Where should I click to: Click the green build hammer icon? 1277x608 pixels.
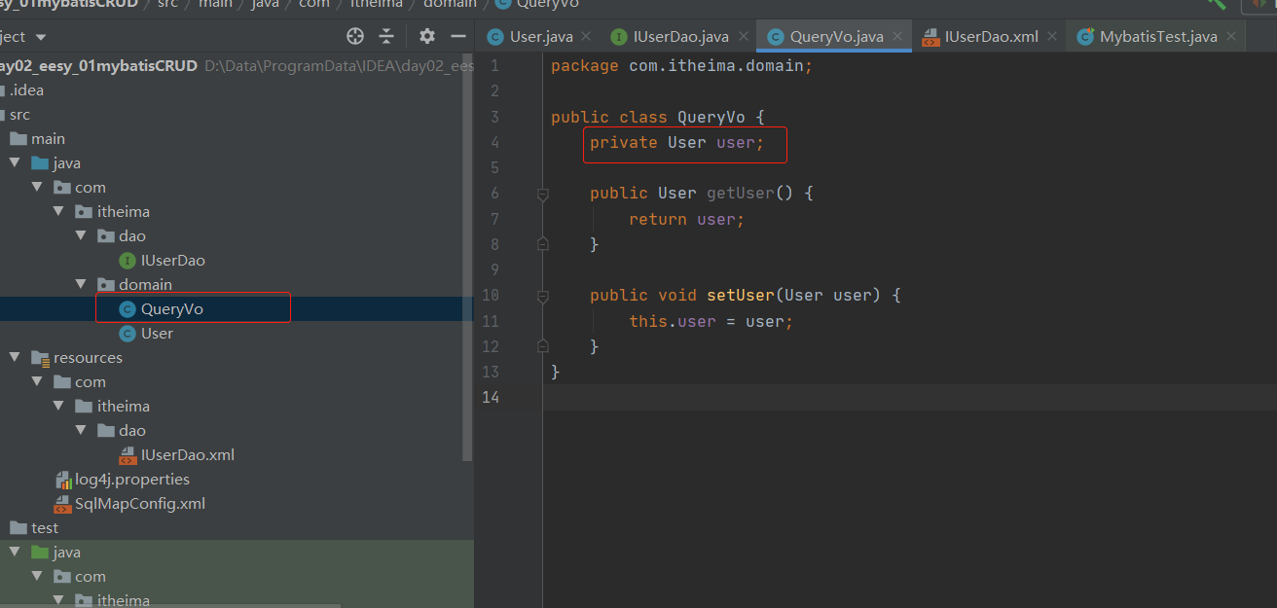(1217, 3)
